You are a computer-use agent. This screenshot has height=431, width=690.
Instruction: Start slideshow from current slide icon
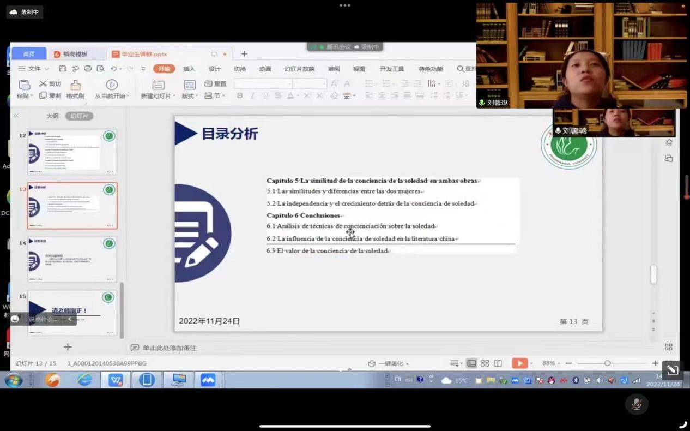(112, 85)
